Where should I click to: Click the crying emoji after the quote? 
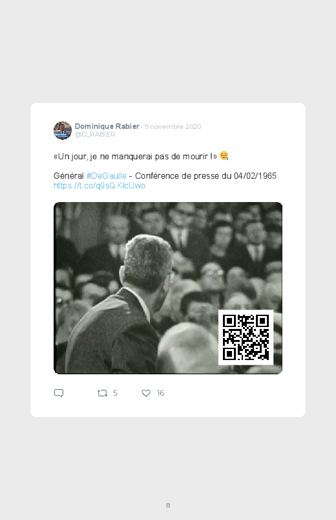coord(224,155)
